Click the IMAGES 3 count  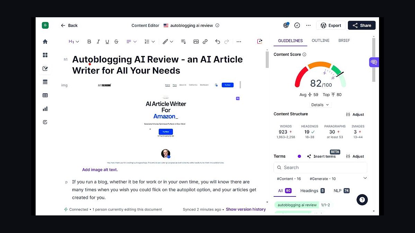point(358,132)
